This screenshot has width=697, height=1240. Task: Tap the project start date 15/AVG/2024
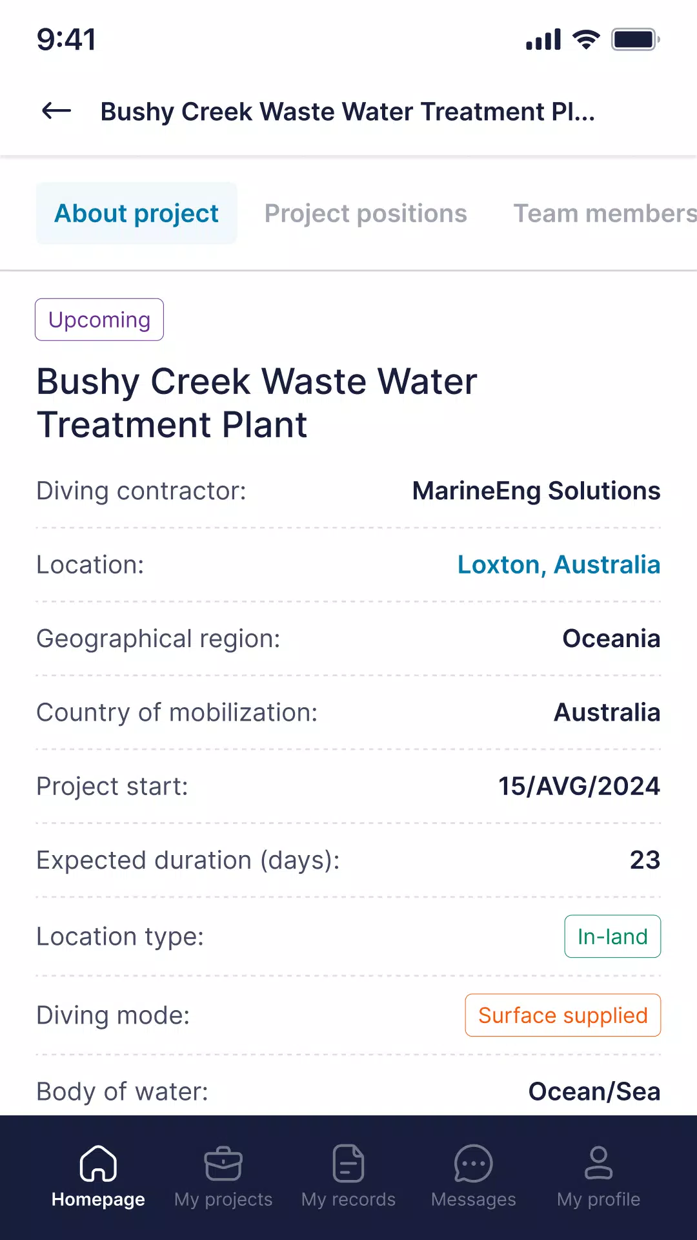point(579,786)
